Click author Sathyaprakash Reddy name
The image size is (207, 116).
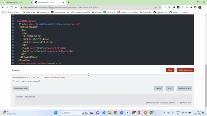click(56, 77)
